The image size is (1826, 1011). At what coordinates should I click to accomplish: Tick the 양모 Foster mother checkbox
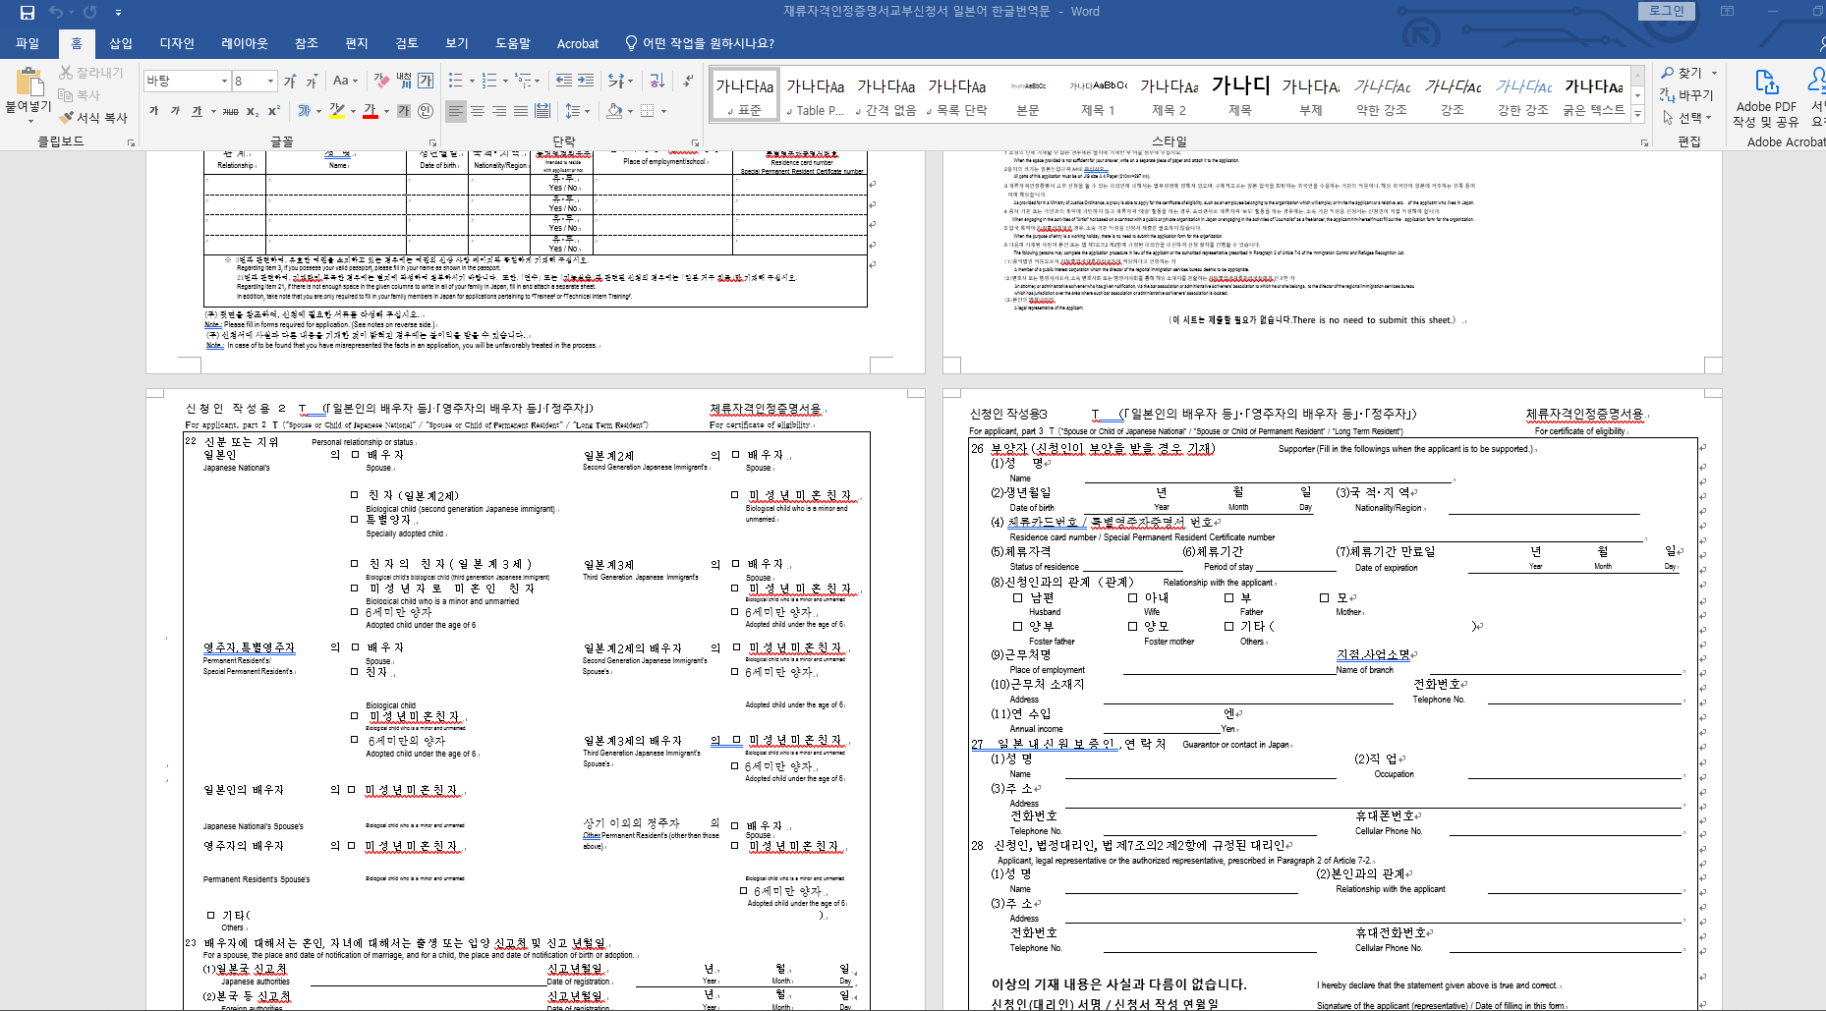[x=1133, y=626]
